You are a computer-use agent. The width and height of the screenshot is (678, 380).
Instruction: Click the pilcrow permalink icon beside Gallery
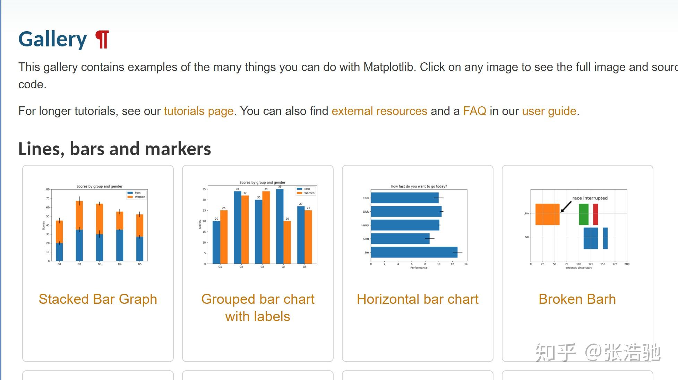pos(102,39)
